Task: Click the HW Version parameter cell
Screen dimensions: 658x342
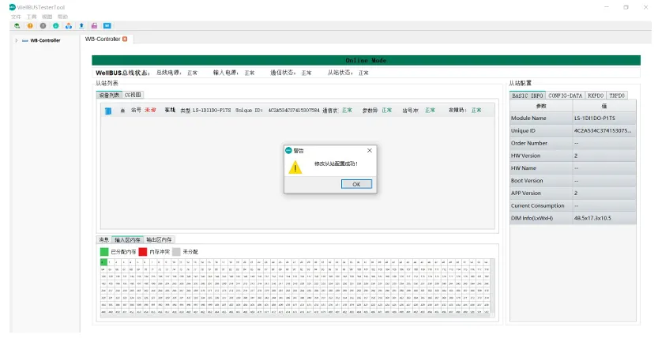Action: pos(541,156)
